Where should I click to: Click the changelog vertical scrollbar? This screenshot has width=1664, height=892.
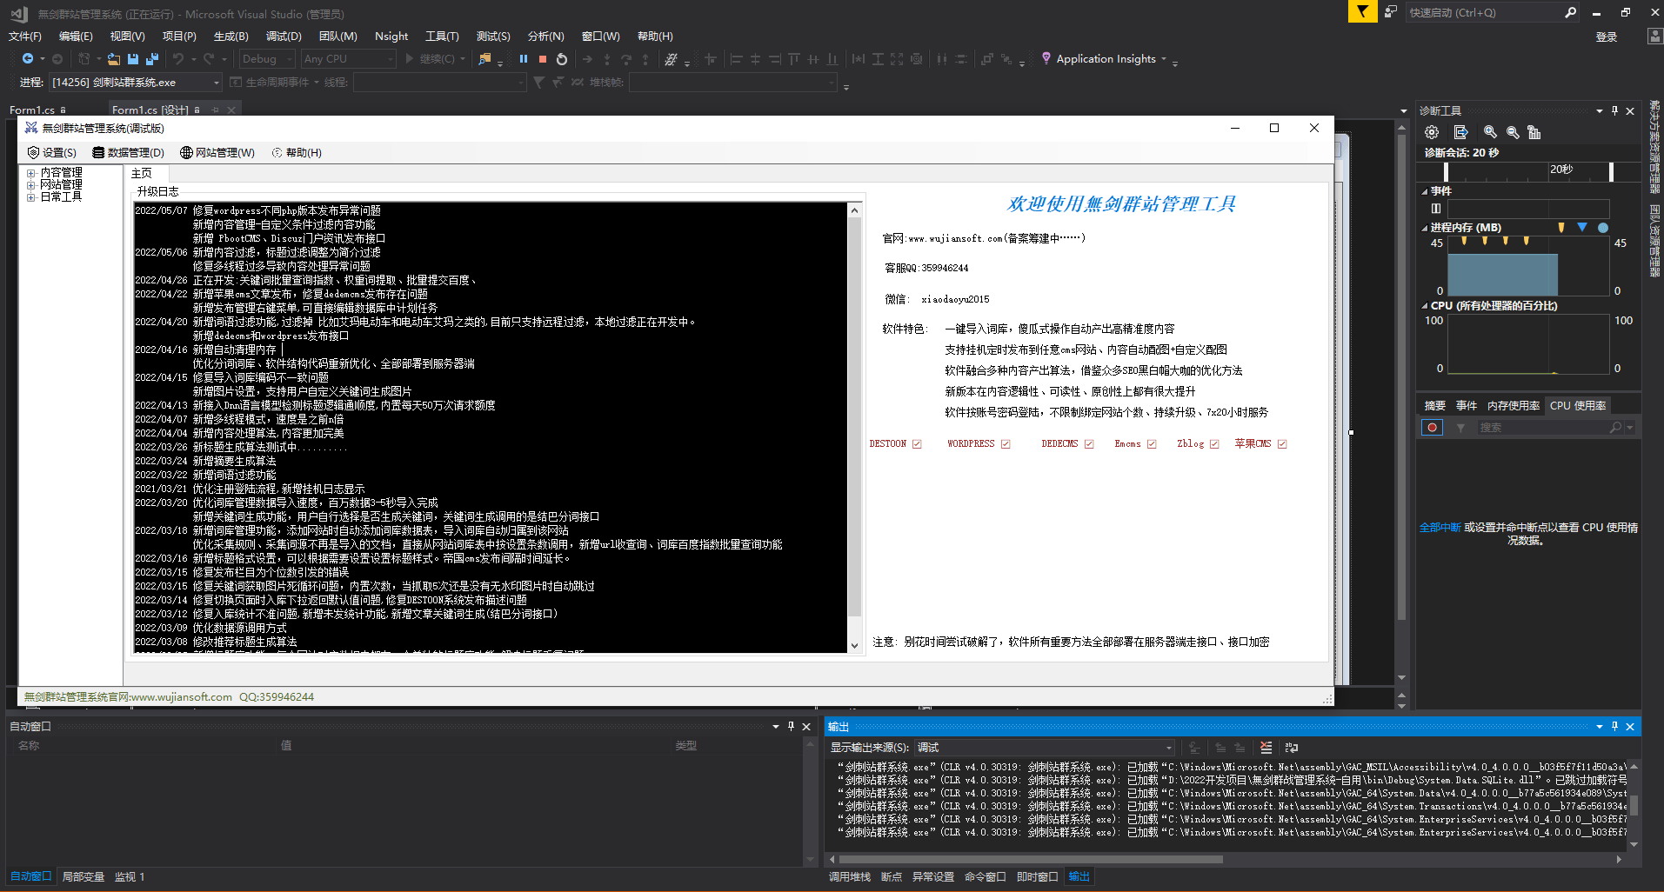854,427
